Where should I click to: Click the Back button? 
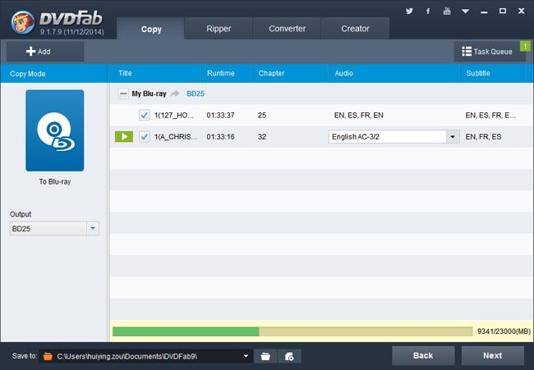[423, 355]
